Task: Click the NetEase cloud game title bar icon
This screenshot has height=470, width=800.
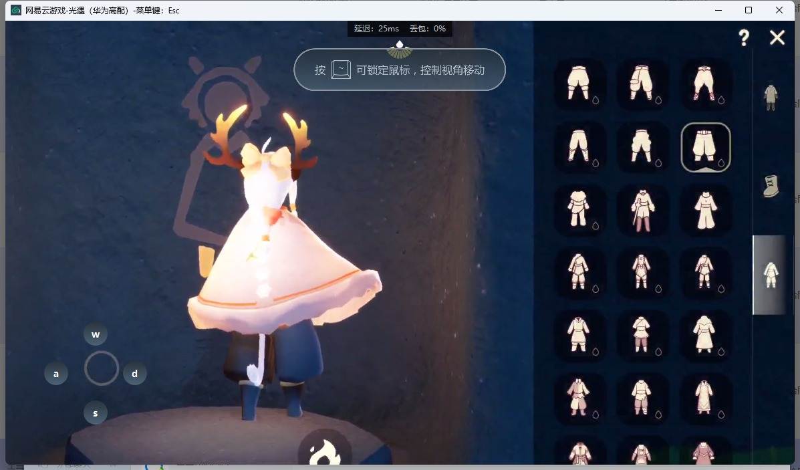Action: (16, 10)
